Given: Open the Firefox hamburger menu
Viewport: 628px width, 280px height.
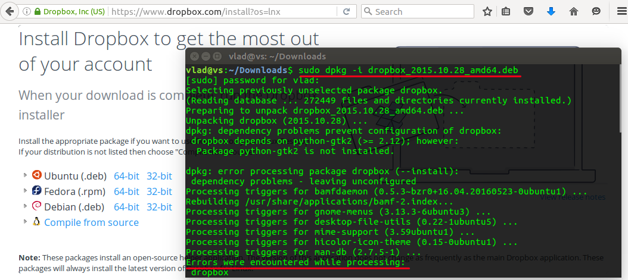Looking at the screenshot, I should pyautogui.click(x=621, y=11).
